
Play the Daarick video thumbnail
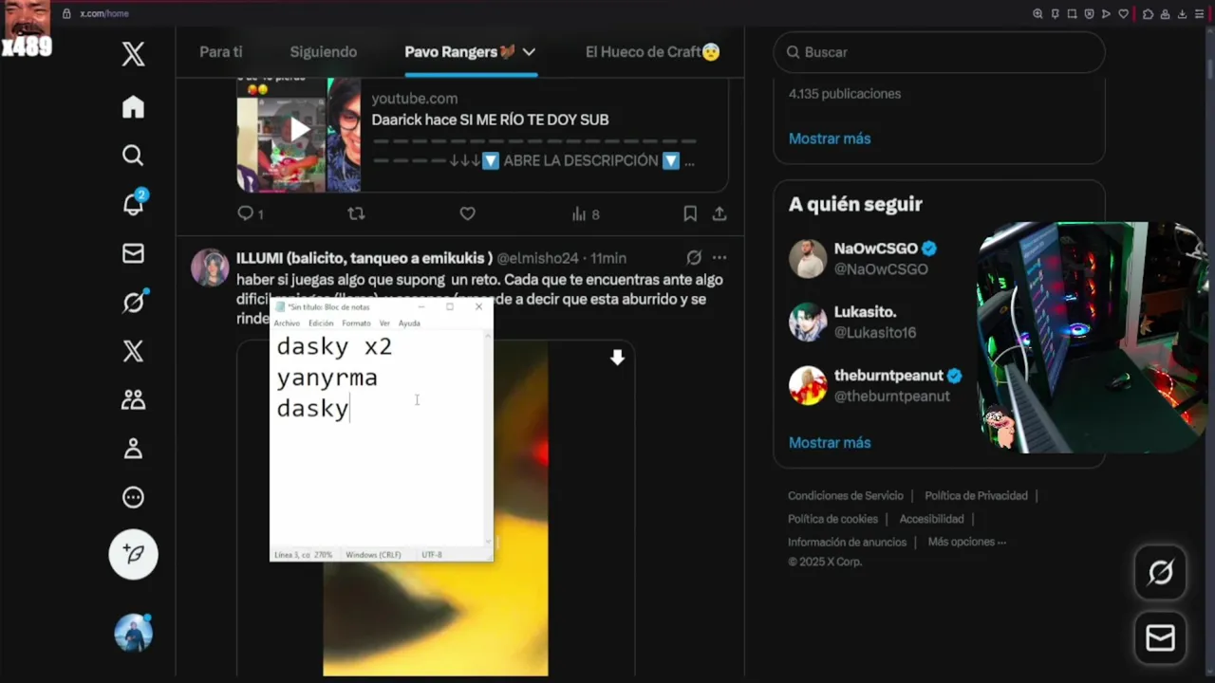click(x=299, y=130)
